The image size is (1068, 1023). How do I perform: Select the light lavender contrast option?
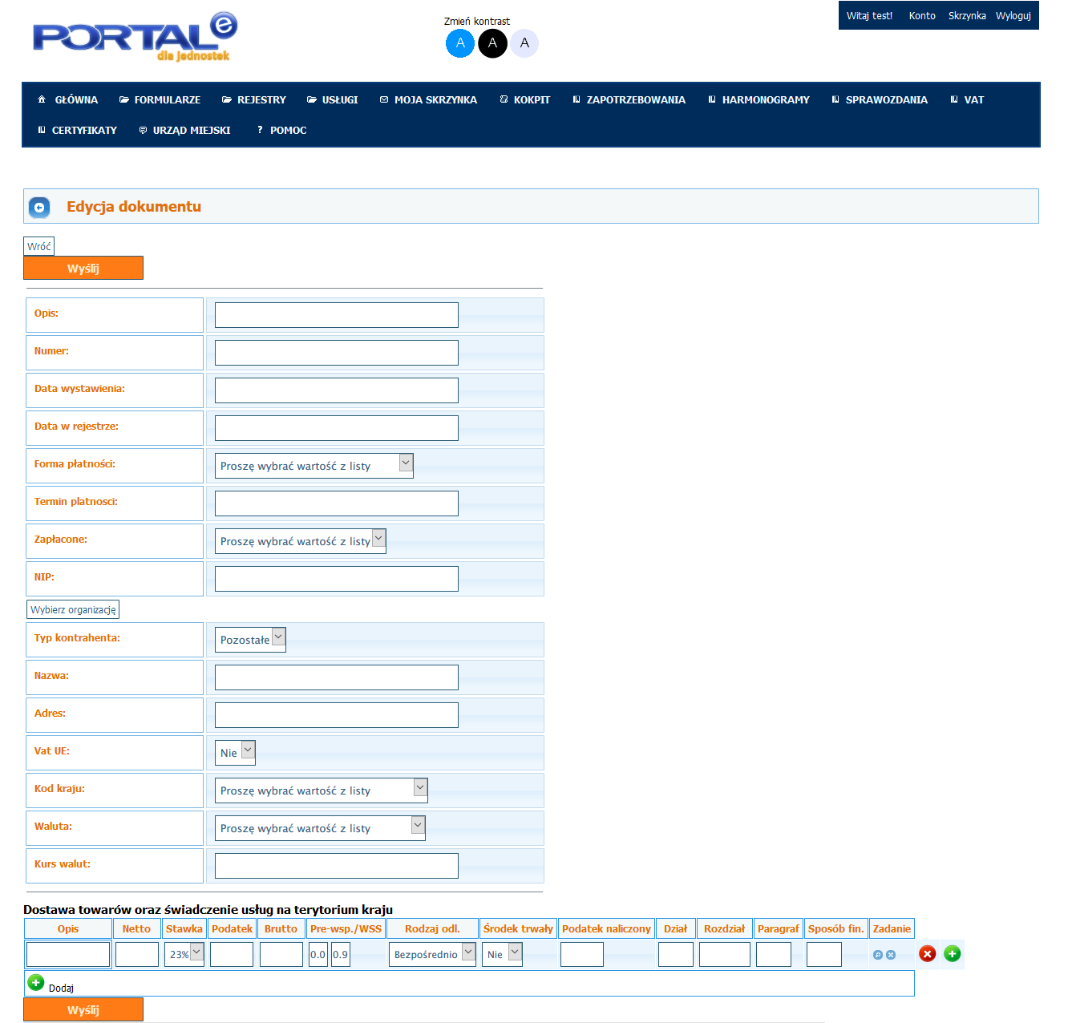click(x=524, y=43)
